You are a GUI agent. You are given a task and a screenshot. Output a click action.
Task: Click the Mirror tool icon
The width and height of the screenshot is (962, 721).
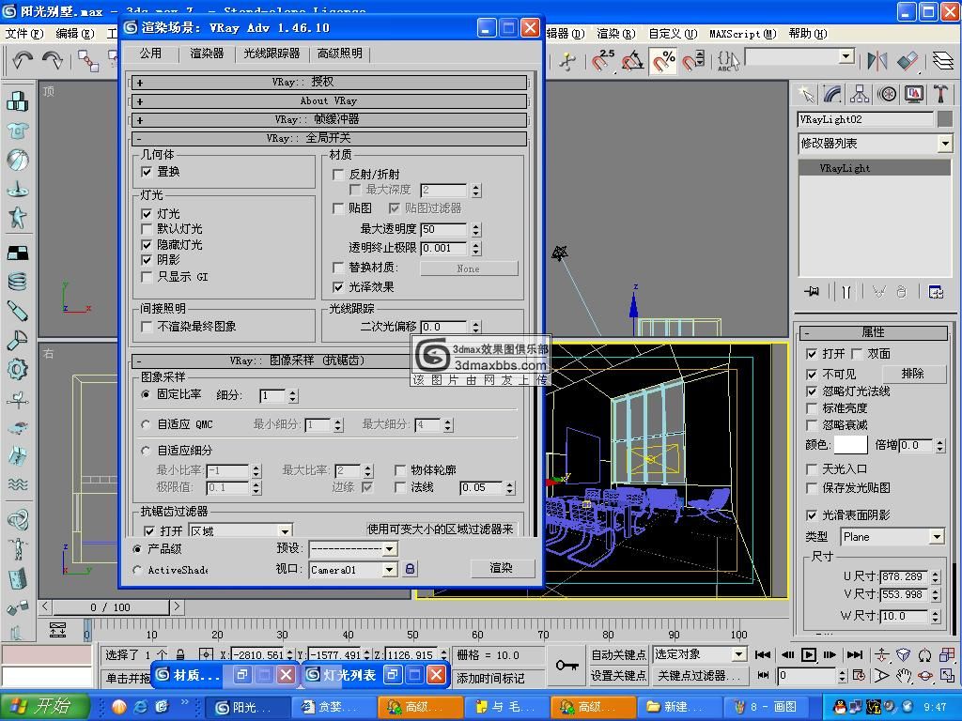pyautogui.click(x=877, y=61)
